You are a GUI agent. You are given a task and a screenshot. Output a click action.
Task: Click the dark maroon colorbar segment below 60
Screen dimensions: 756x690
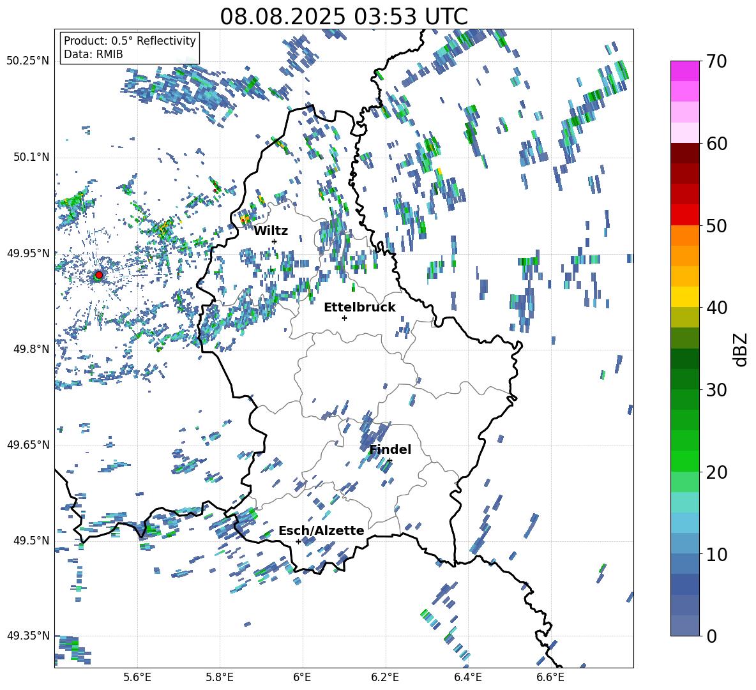pyautogui.click(x=684, y=153)
